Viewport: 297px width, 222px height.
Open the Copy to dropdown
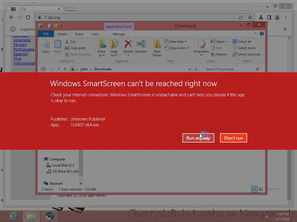point(114,48)
